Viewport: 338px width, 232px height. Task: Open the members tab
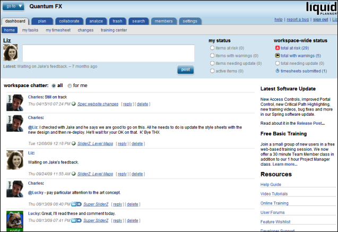click(164, 21)
